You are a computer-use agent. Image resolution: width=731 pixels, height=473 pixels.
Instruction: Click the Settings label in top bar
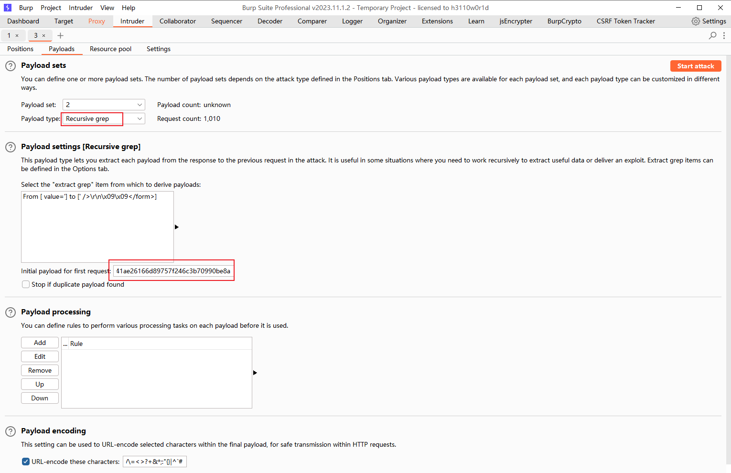tap(714, 21)
